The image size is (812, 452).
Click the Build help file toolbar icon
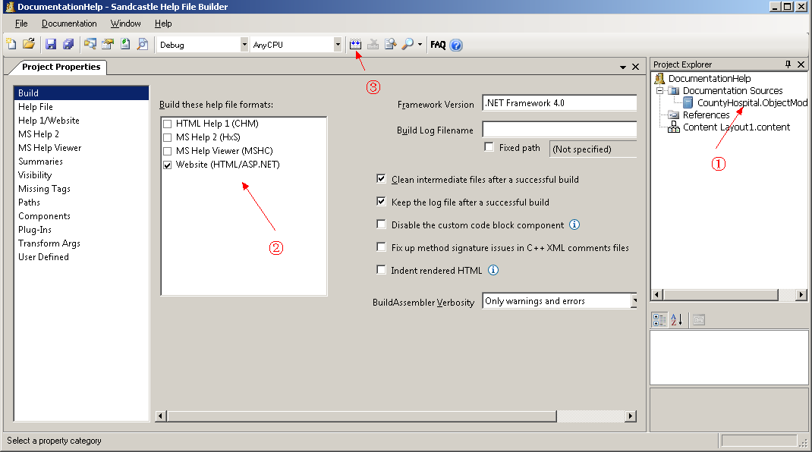tap(355, 45)
